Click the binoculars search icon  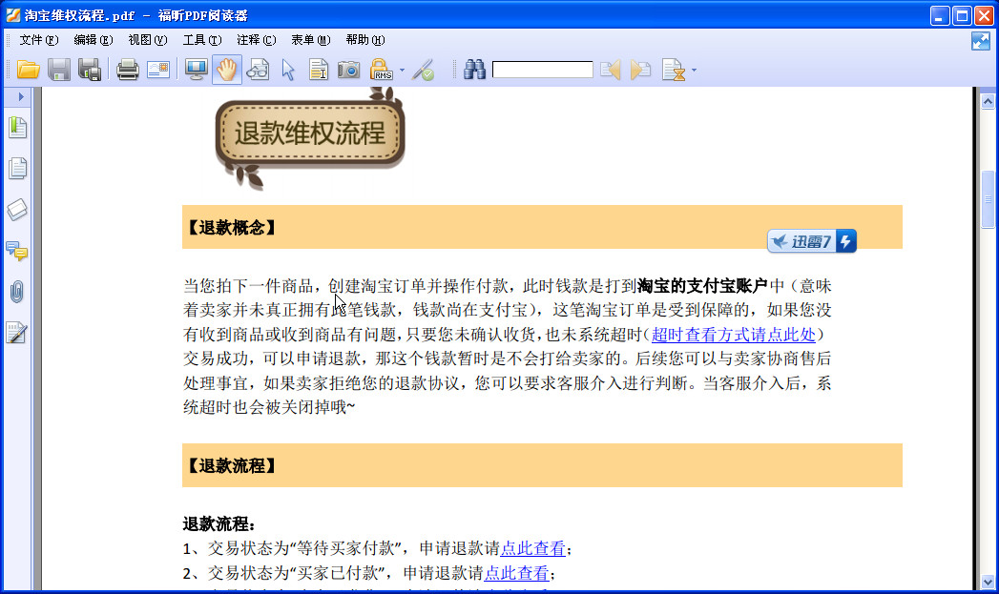click(474, 70)
